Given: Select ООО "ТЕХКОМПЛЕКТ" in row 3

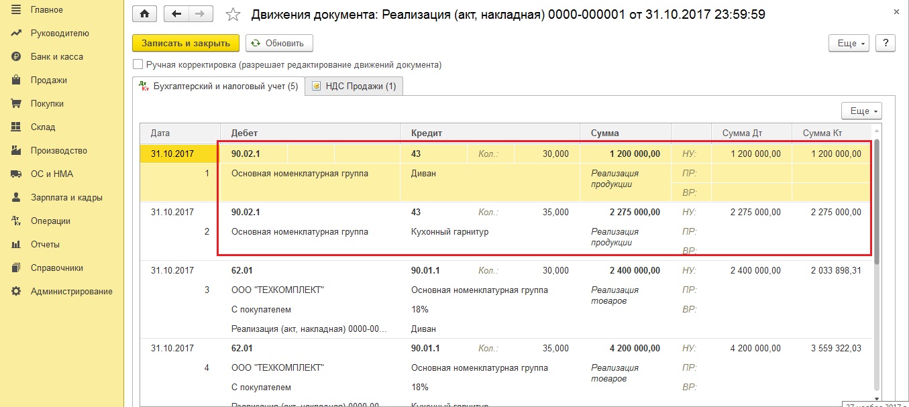Looking at the screenshot, I should point(278,290).
